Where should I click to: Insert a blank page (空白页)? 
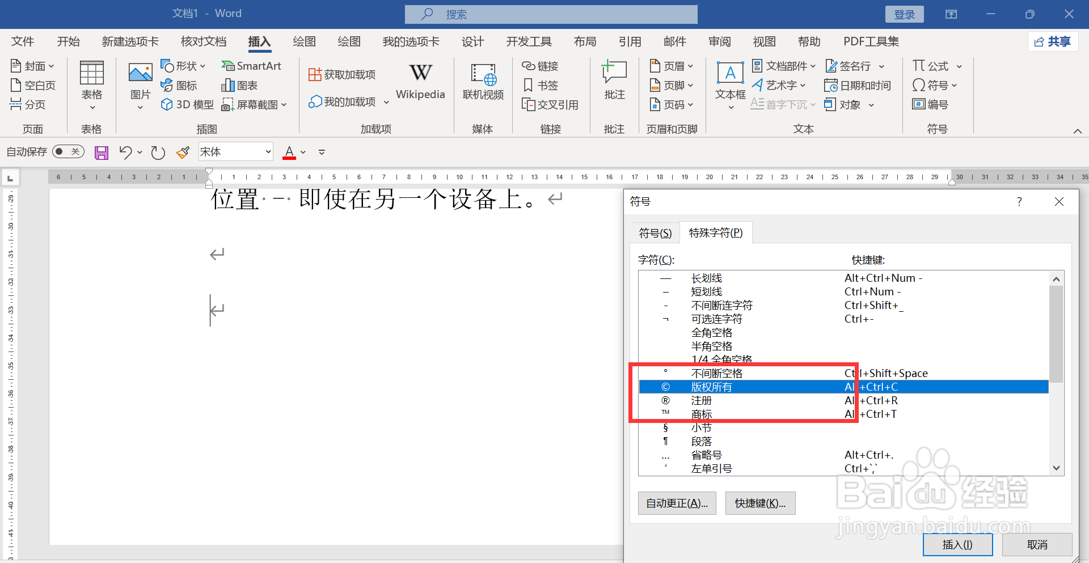(x=33, y=85)
